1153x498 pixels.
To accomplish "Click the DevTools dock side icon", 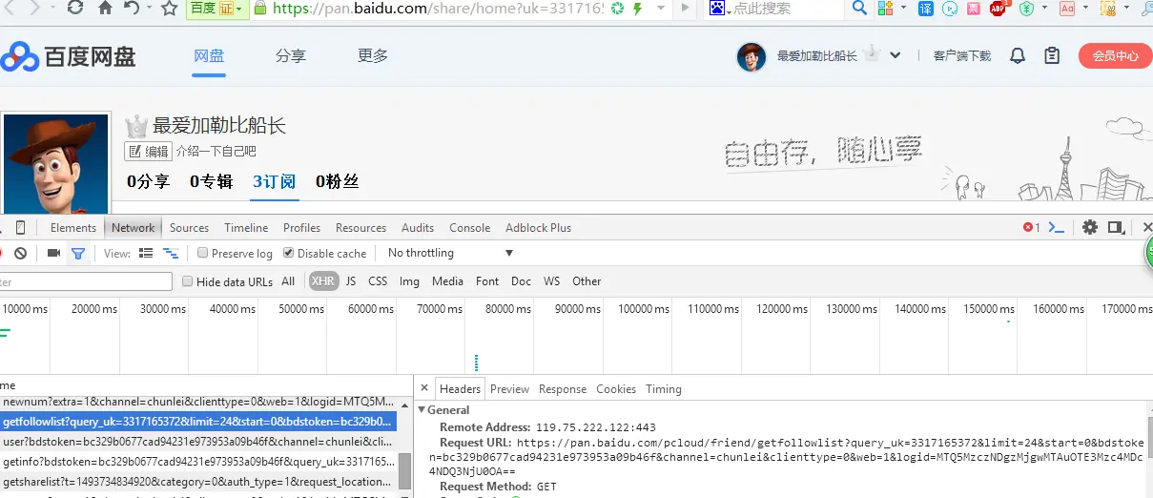I will [x=1117, y=227].
